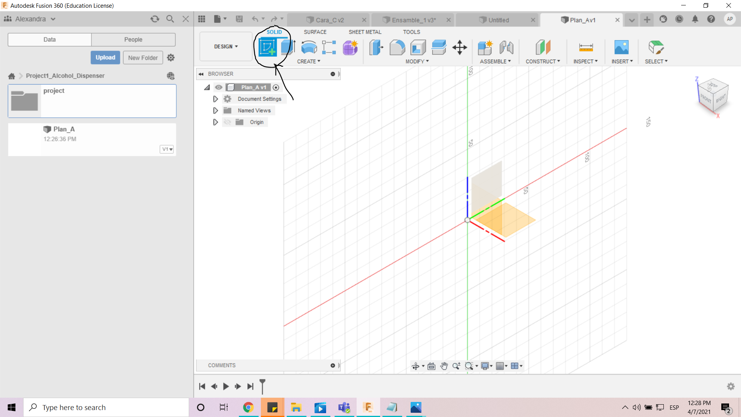The image size is (741, 417).
Task: Click the Measure ruler icon
Action: [585, 47]
